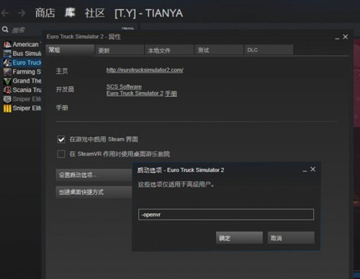Enable the SteamVR desktop theater checkbox
This screenshot has width=360, height=279.
point(61,154)
